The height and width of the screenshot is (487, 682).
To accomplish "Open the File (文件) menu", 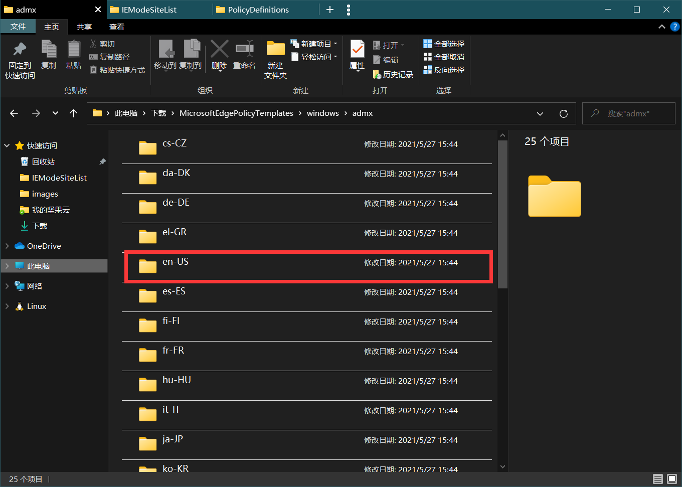I will coord(18,27).
